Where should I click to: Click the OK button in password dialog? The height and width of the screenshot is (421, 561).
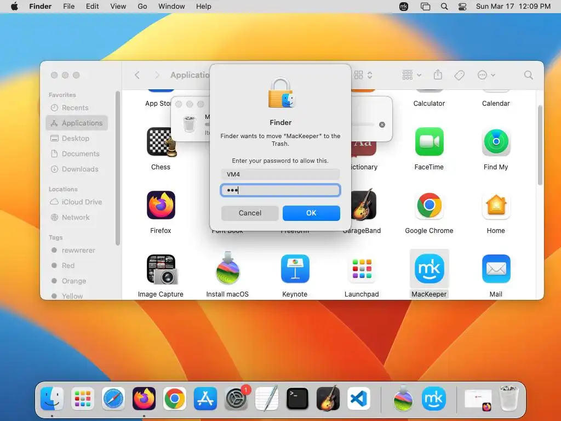pyautogui.click(x=311, y=213)
